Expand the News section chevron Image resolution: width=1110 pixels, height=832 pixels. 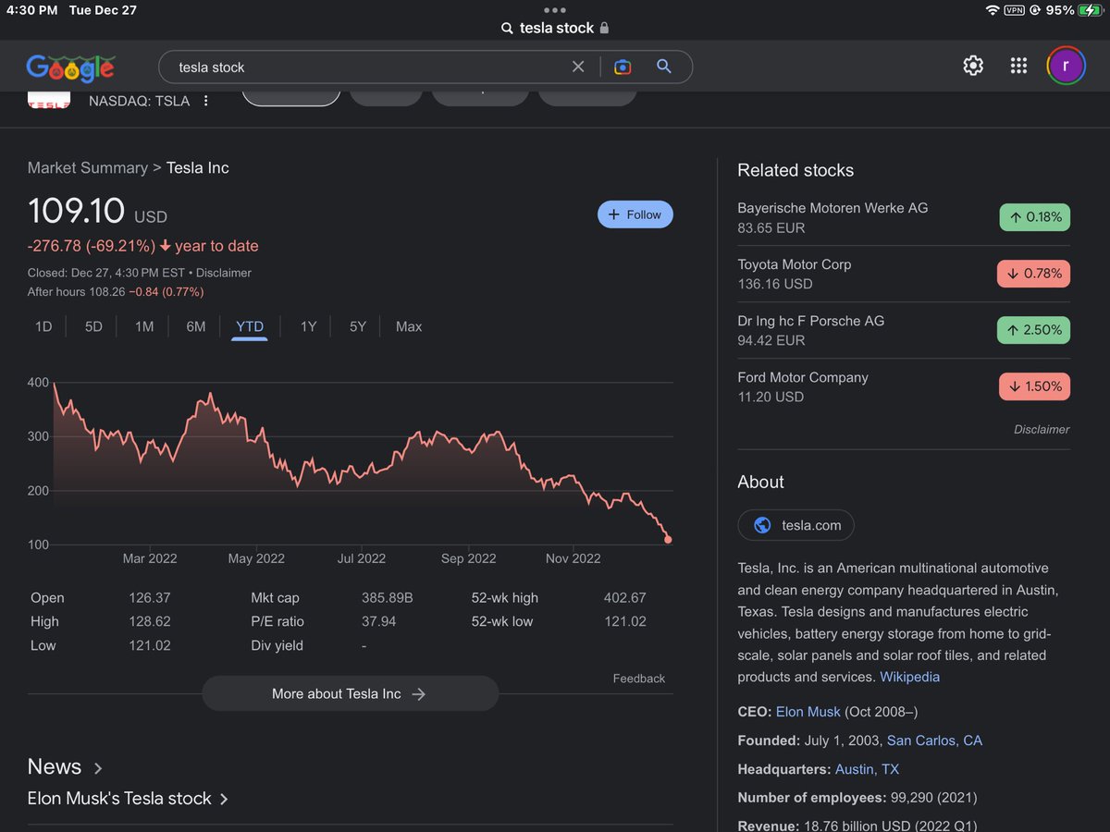pyautogui.click(x=98, y=767)
